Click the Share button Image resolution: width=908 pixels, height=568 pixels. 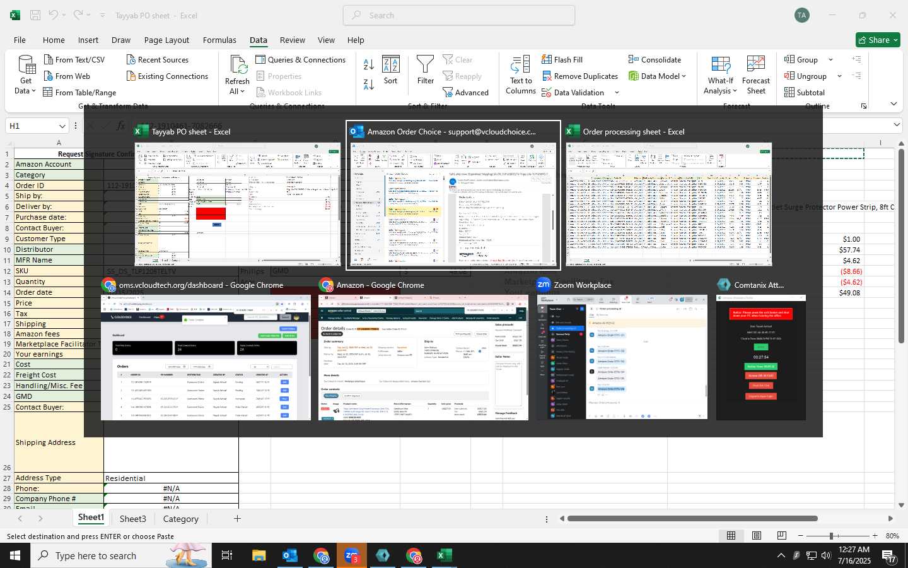click(878, 40)
